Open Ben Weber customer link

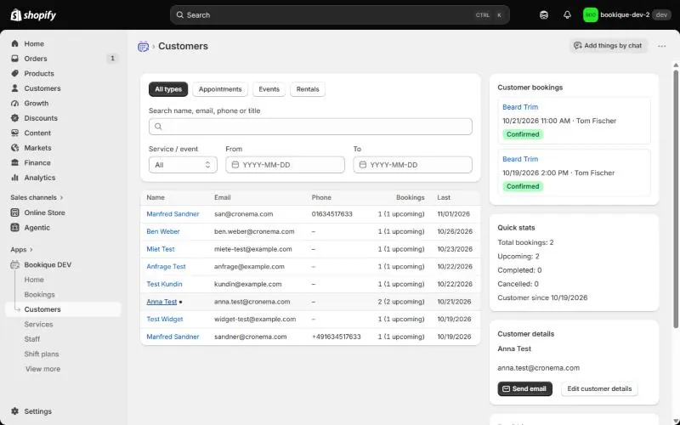coord(163,231)
